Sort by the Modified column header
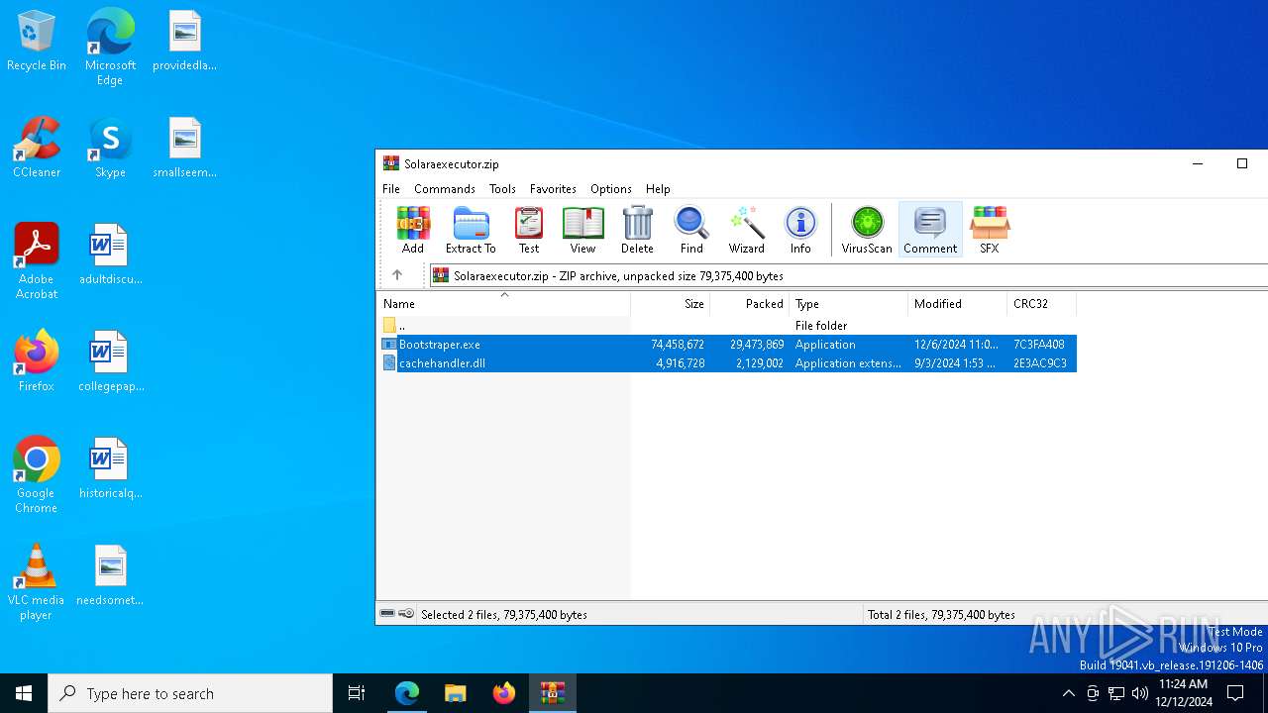1268x713 pixels. 957,304
